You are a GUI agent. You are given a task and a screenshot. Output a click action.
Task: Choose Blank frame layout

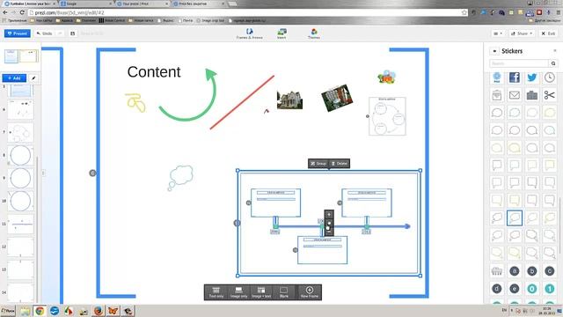[x=283, y=292]
